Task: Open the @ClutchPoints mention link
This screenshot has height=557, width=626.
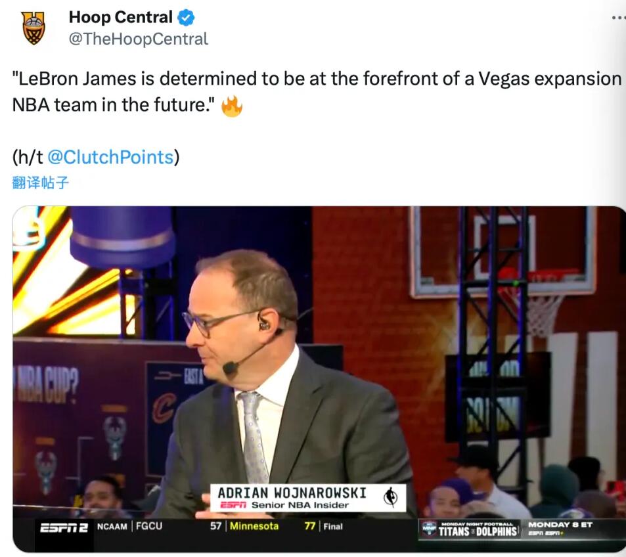Action: [x=111, y=157]
